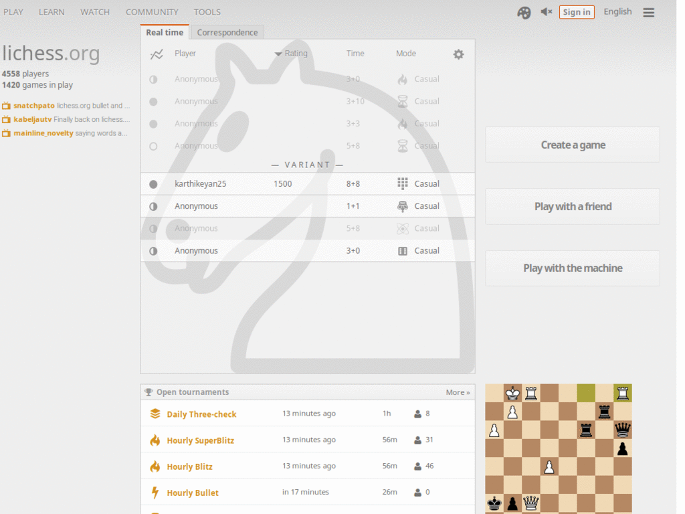685x514 pixels.
Task: Click the variant icon in the 1+1 row
Action: click(402, 206)
